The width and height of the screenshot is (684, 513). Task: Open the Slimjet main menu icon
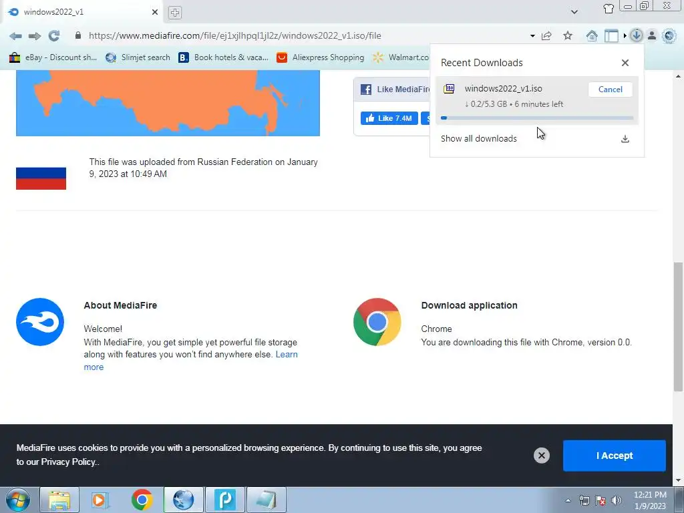[x=669, y=36]
